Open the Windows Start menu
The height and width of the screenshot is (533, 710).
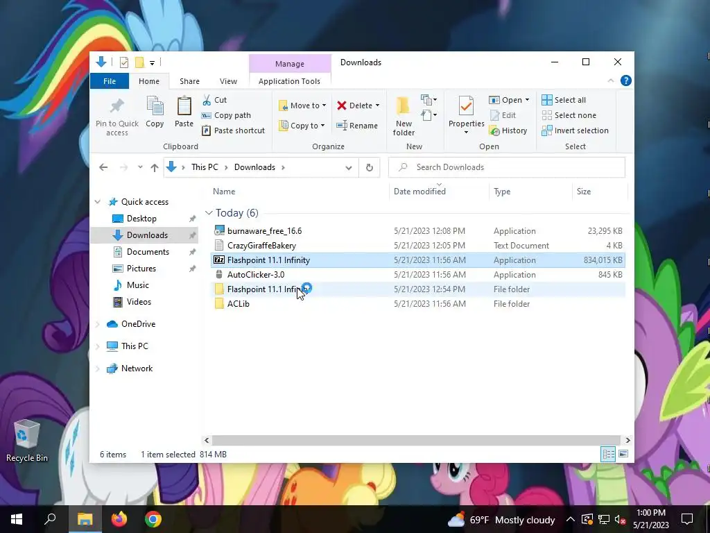pos(17,519)
